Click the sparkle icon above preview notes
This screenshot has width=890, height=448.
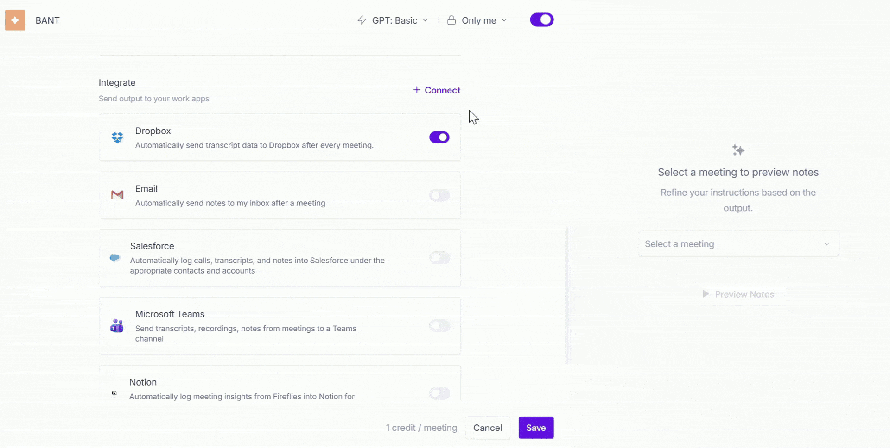[738, 150]
